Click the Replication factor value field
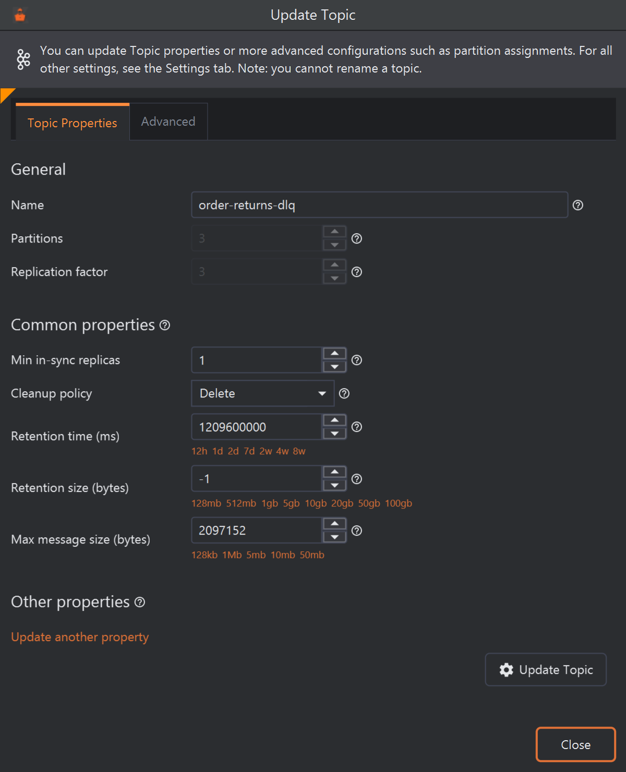The image size is (626, 772). [257, 272]
